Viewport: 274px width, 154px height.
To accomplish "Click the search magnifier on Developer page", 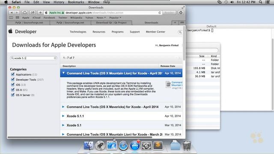I will 180,32.
